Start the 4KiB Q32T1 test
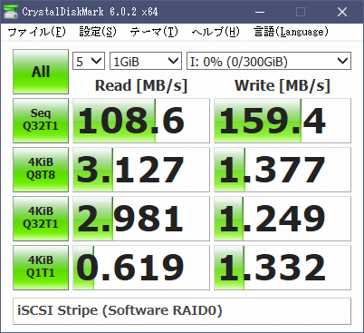This screenshot has height=333, width=364. [x=41, y=219]
